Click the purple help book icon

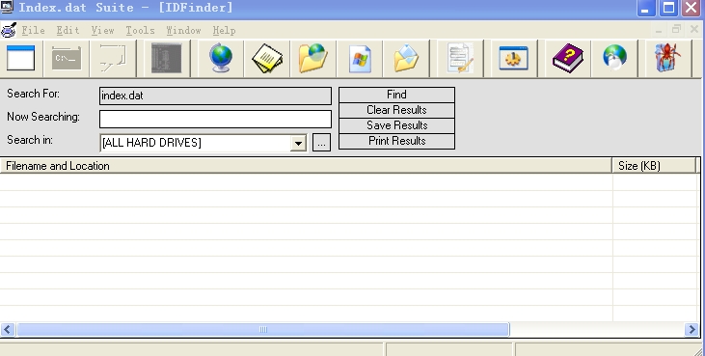click(x=568, y=59)
